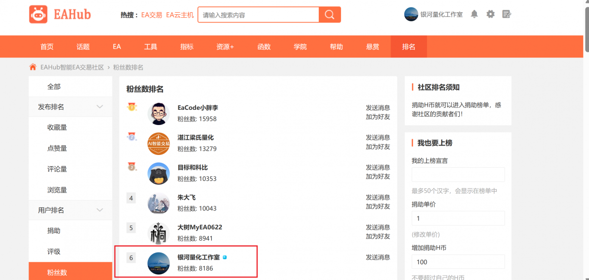This screenshot has width=589, height=280.
Task: Open the 话题 nav tab
Action: 83,47
